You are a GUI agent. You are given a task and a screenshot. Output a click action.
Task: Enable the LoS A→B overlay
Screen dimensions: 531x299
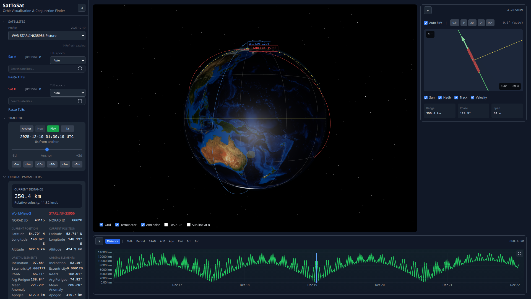click(166, 225)
